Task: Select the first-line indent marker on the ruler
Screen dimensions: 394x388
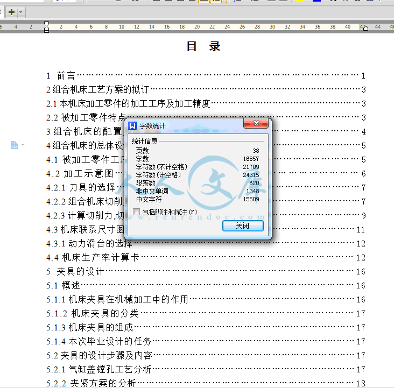Action: 46,24
